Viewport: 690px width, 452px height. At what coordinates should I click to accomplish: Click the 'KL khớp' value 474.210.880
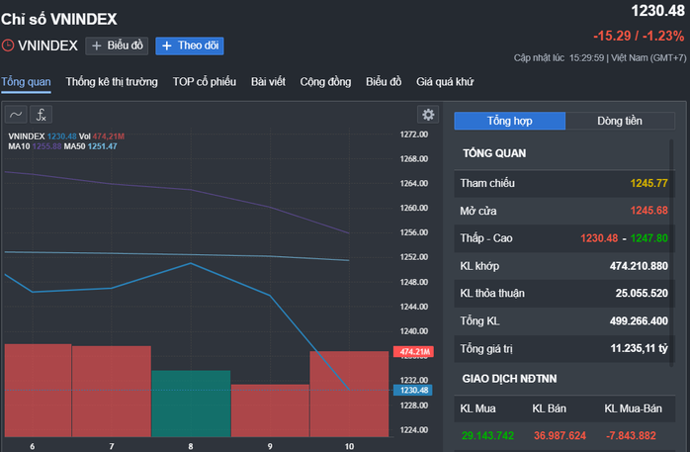click(x=639, y=266)
